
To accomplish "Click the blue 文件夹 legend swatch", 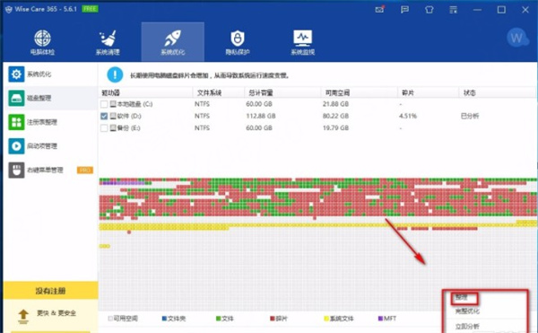I will click(164, 319).
